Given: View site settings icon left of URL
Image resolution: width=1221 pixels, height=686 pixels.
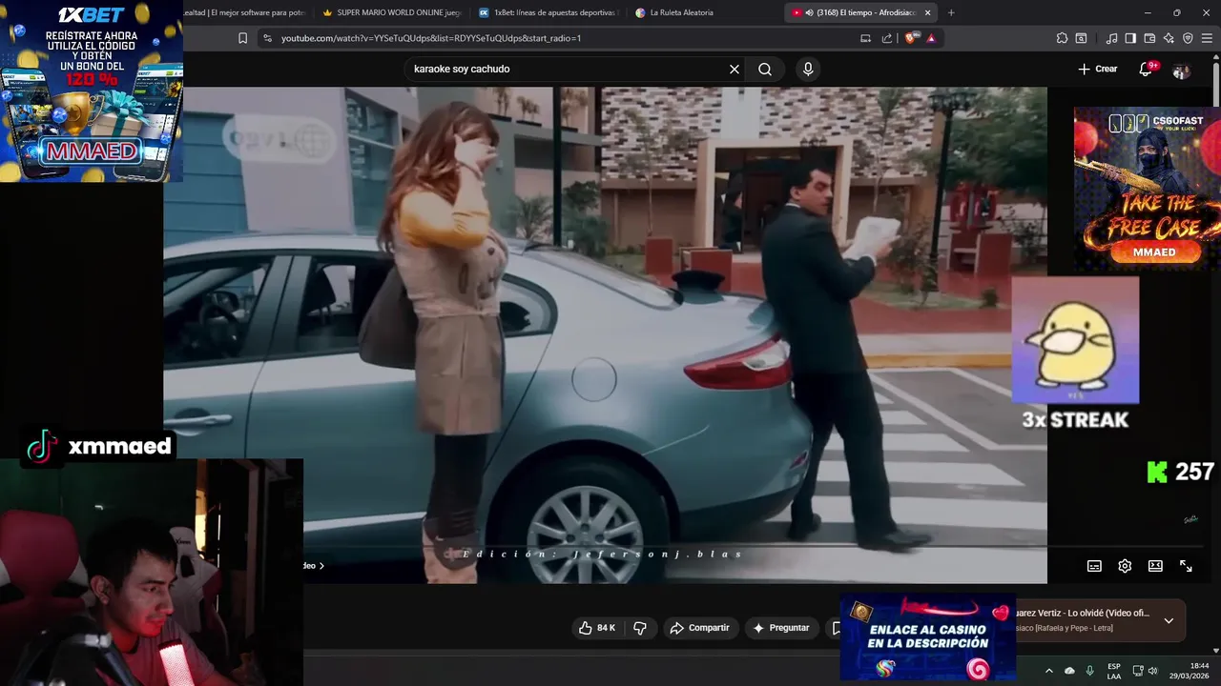Looking at the screenshot, I should coord(267,38).
